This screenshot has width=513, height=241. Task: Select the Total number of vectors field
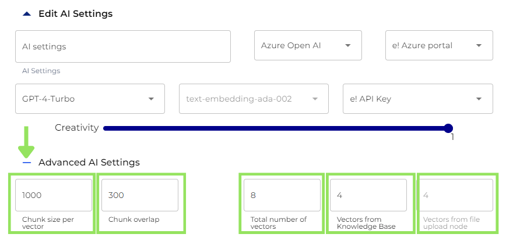pos(282,195)
